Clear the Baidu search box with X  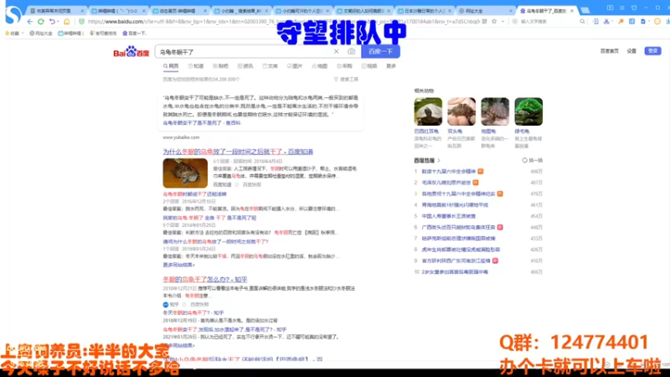[x=337, y=51]
